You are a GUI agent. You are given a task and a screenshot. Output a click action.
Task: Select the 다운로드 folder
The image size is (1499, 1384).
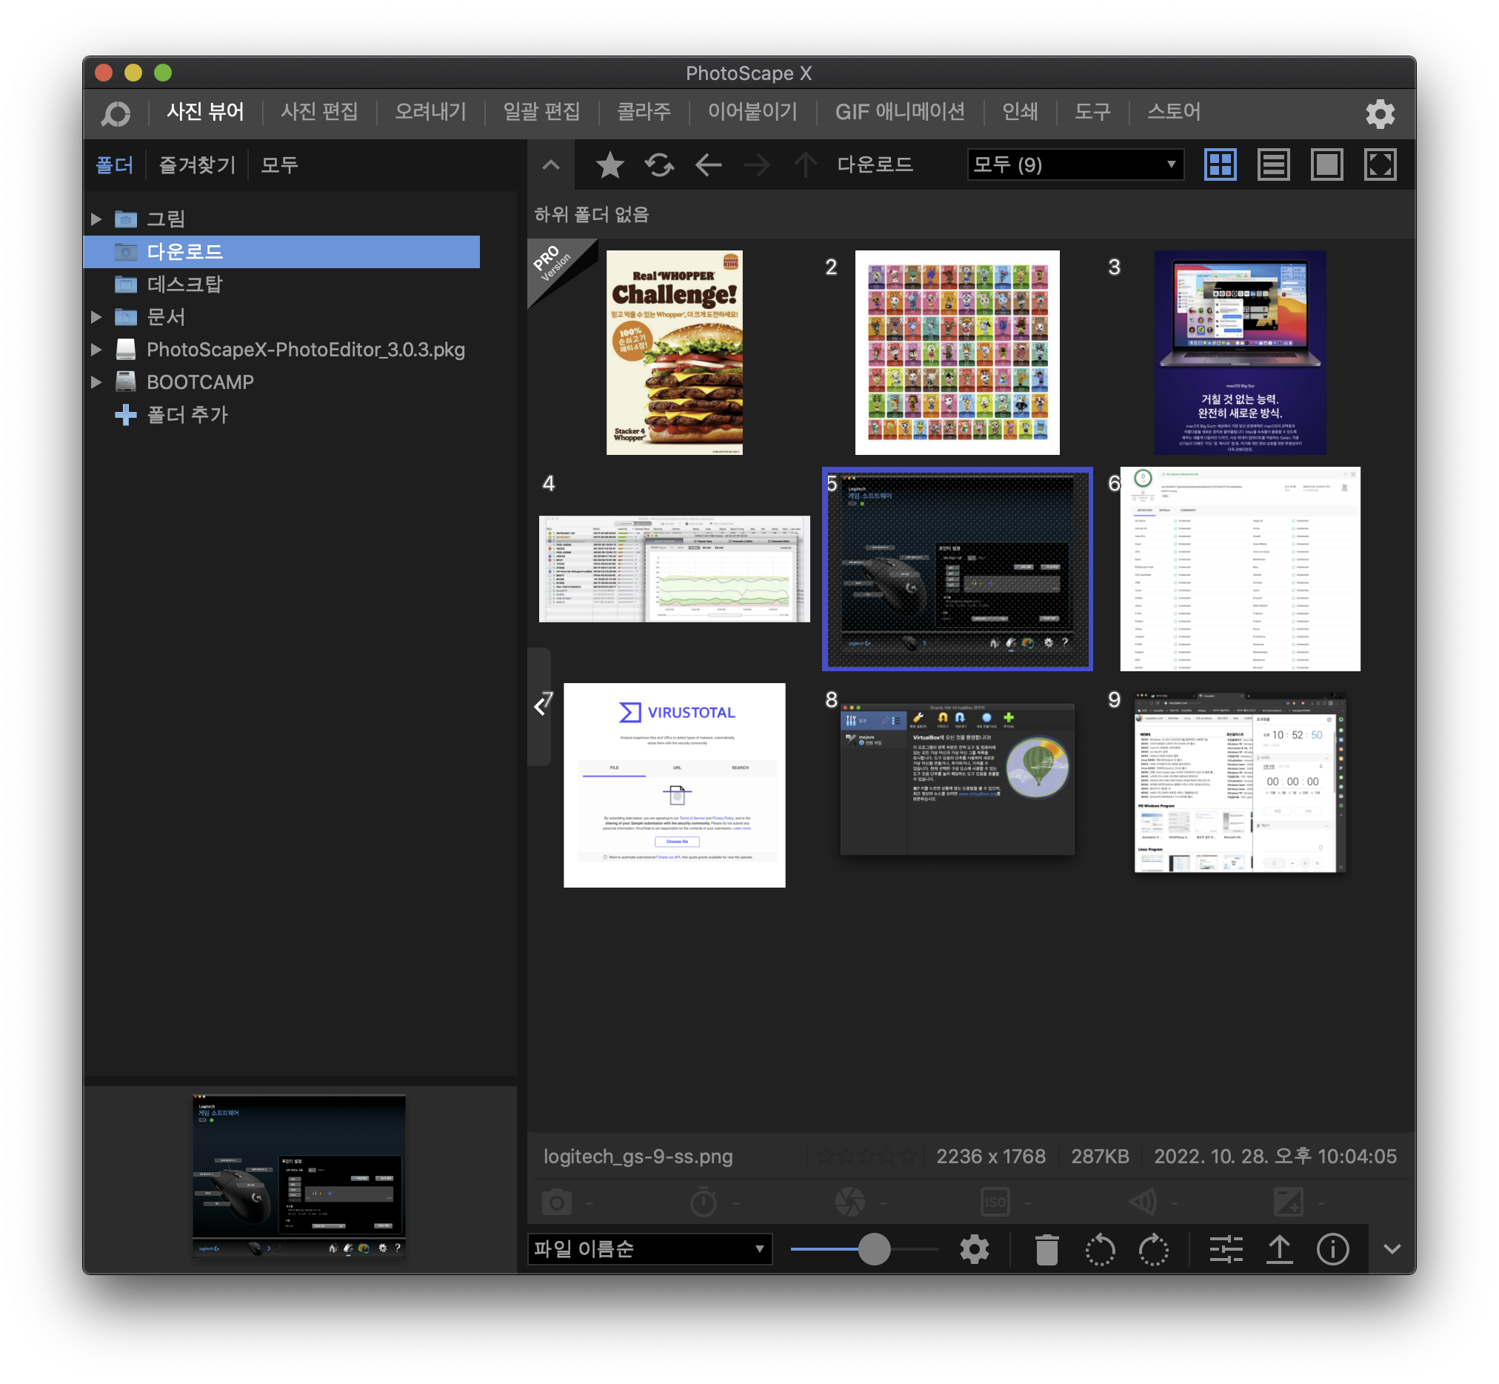pyautogui.click(x=281, y=252)
